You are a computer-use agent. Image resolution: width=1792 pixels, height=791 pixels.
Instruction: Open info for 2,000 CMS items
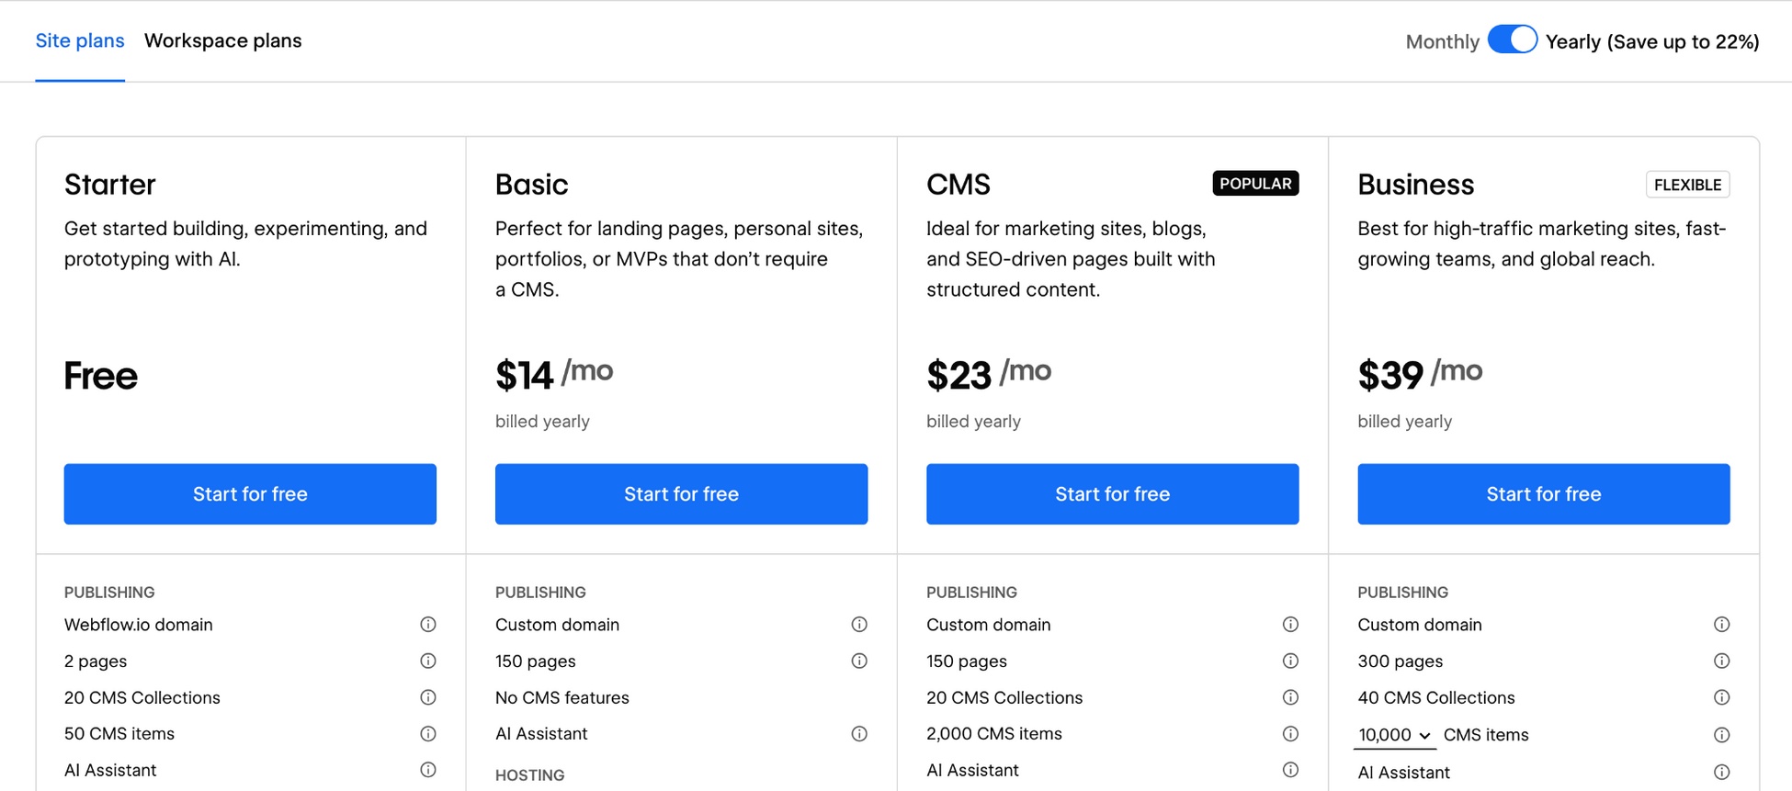pos(1290,733)
